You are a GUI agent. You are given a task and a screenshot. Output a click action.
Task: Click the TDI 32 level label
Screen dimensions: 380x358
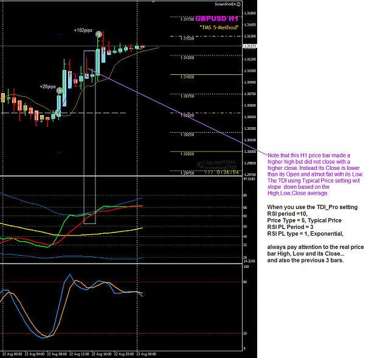pyautogui.click(x=245, y=245)
